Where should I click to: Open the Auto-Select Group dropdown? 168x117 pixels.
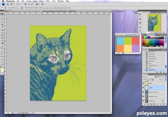coord(19,8)
